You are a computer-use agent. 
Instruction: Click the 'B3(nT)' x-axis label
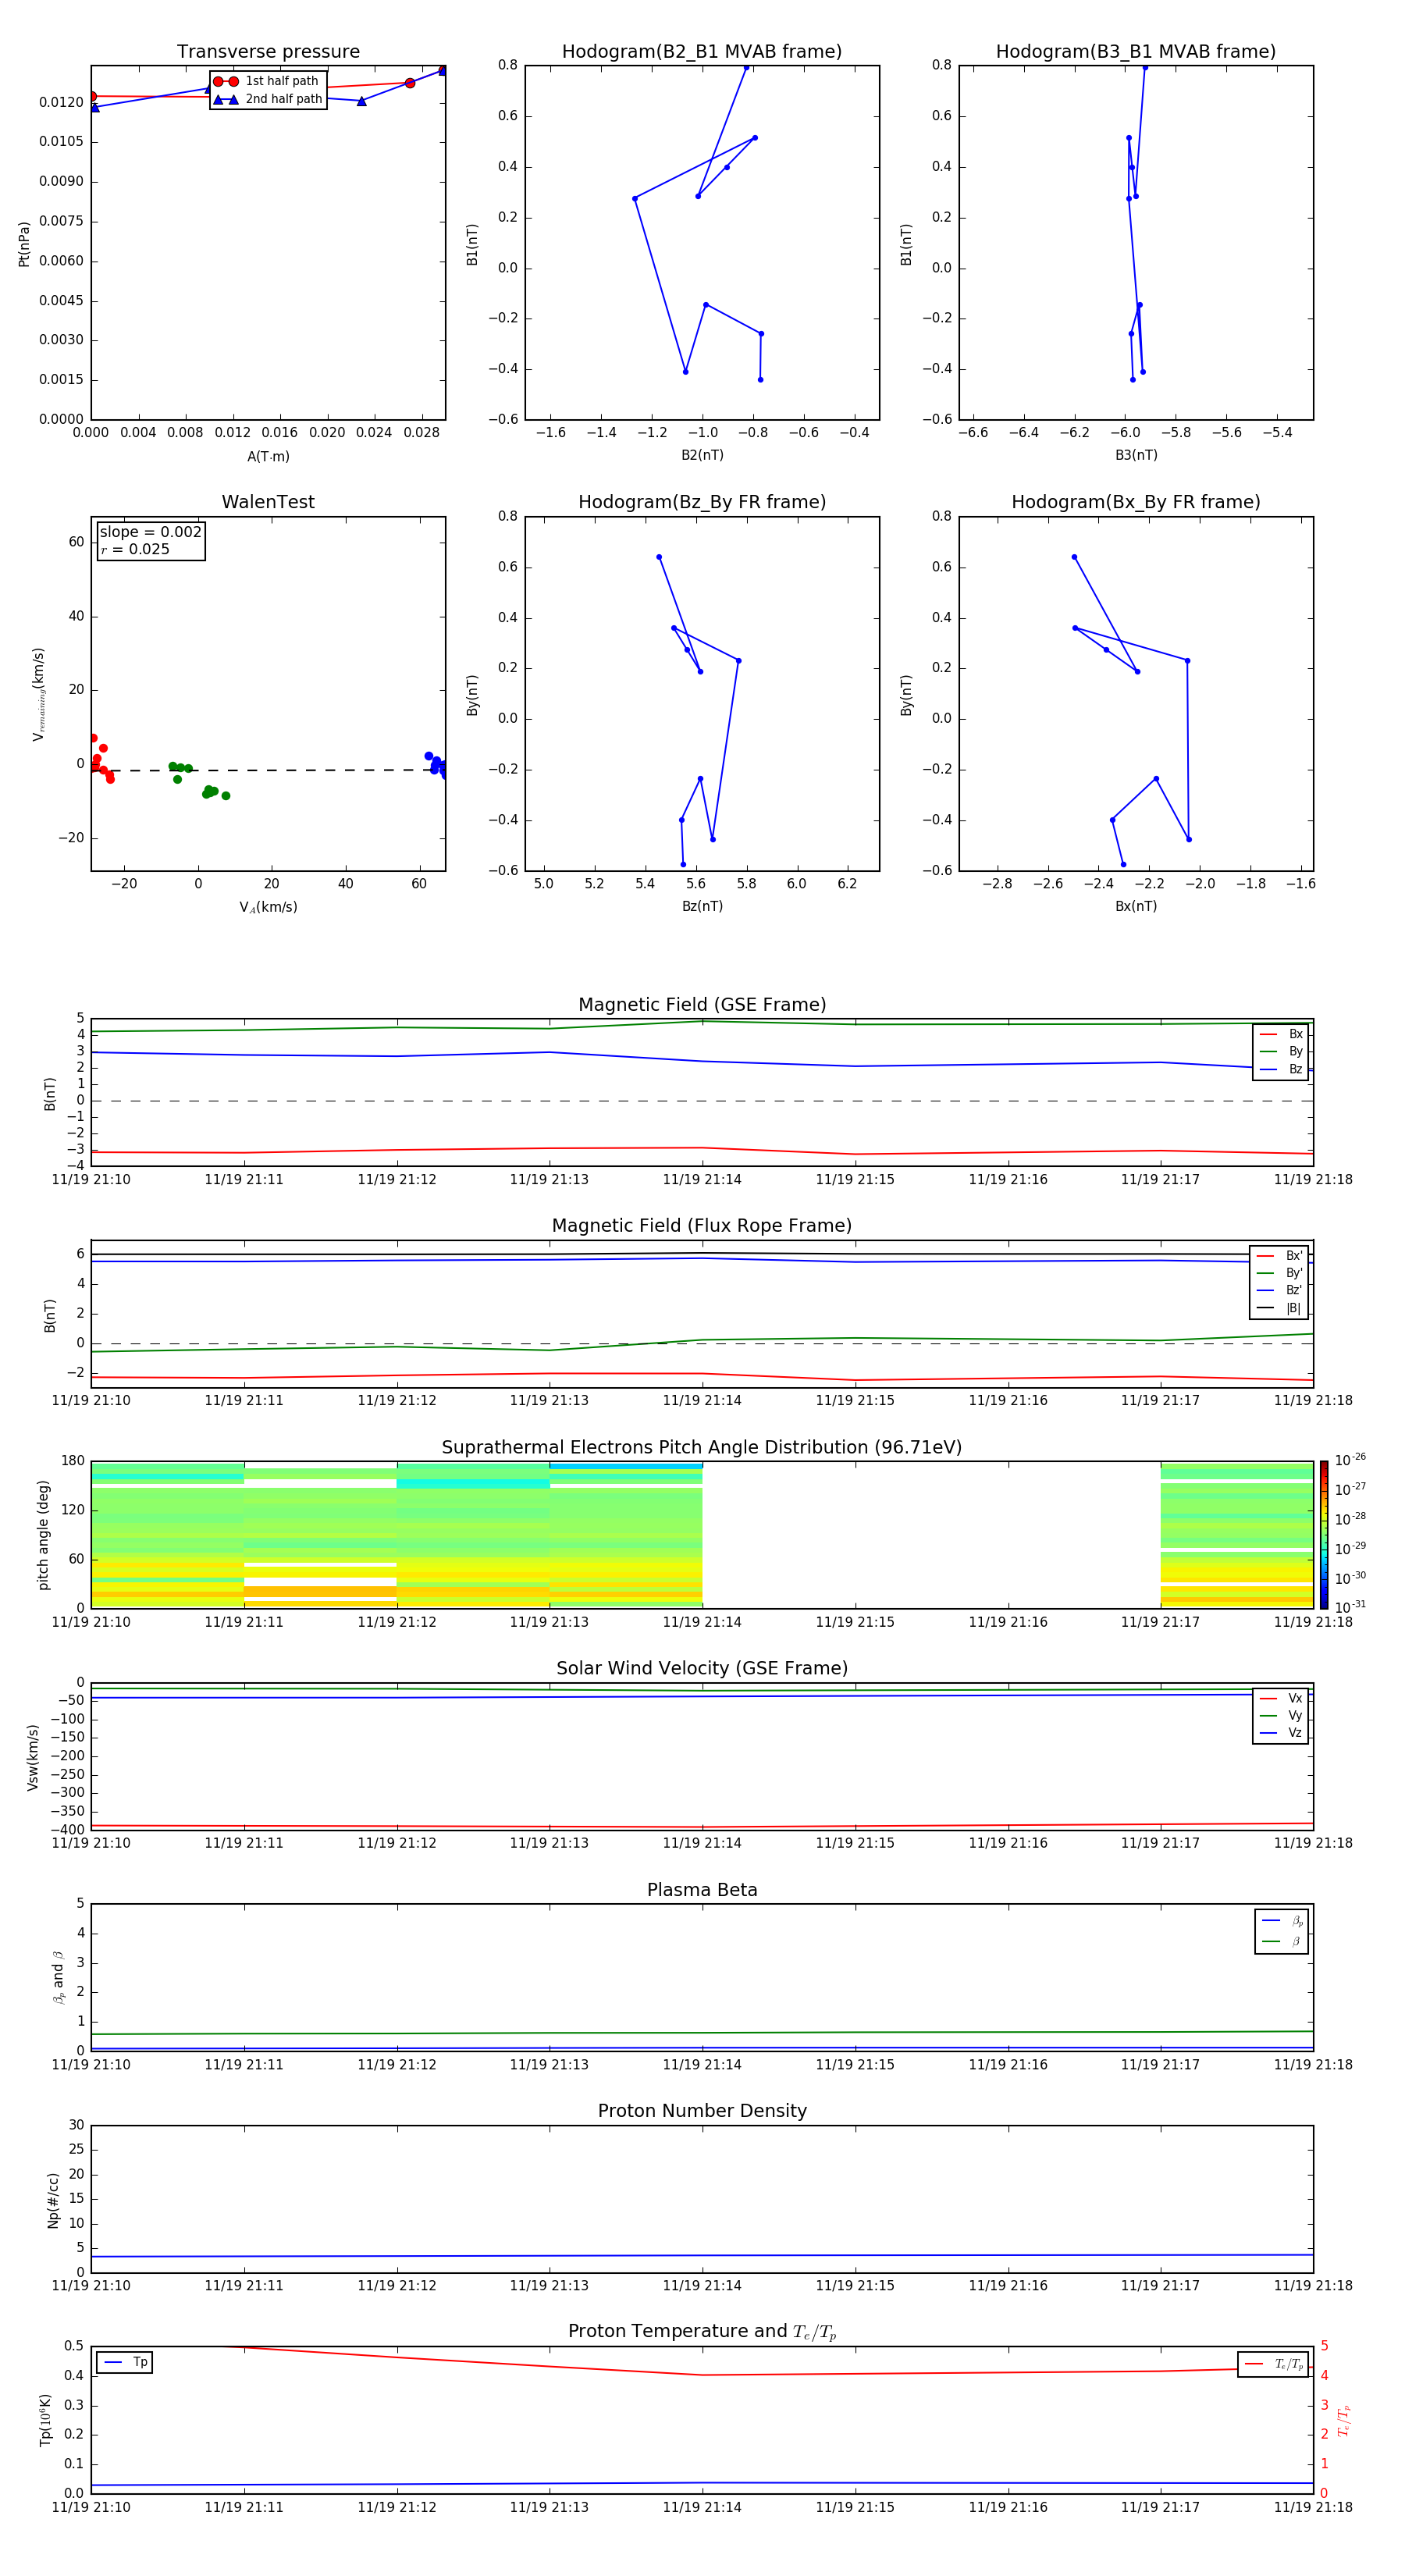click(1136, 455)
